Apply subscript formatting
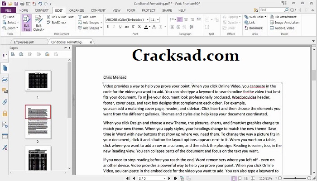Image resolution: width=317 pixels, height=181 pixels. tap(139, 27)
